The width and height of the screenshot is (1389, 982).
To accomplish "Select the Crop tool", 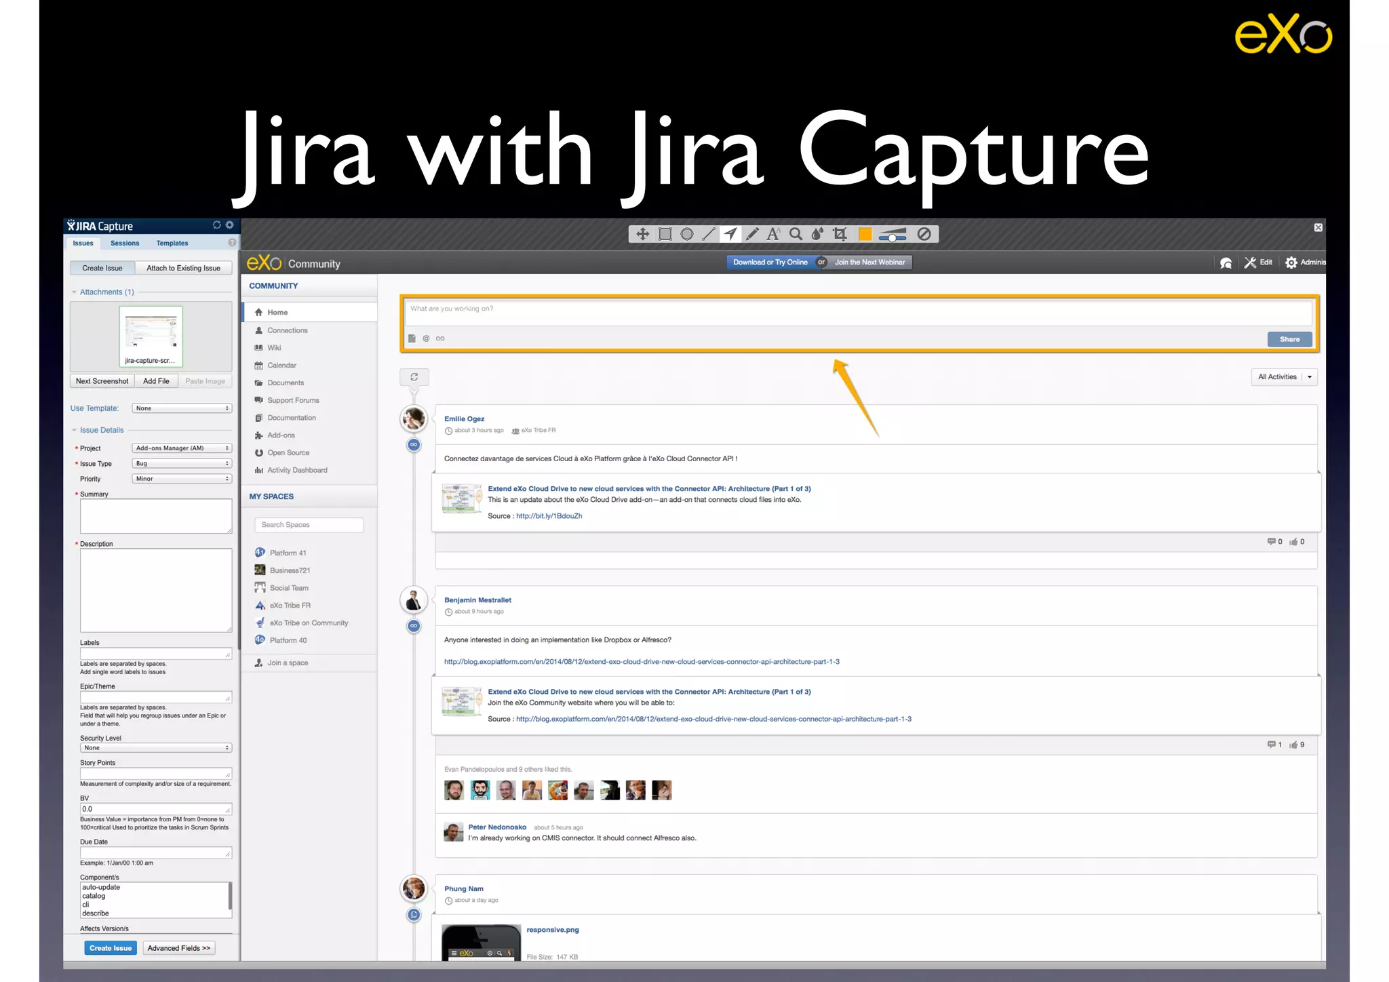I will pos(840,234).
